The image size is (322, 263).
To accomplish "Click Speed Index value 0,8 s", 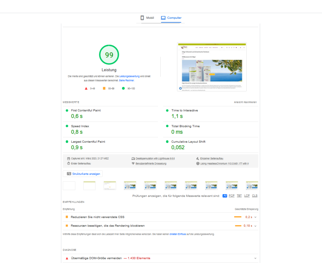I will point(77,132).
